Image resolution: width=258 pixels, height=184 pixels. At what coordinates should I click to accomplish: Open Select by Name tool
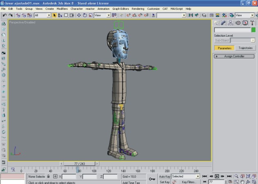pyautogui.click(x=60, y=15)
